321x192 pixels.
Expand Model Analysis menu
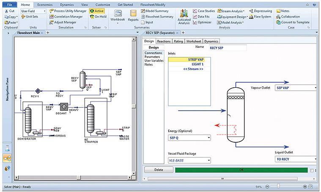pos(230,22)
